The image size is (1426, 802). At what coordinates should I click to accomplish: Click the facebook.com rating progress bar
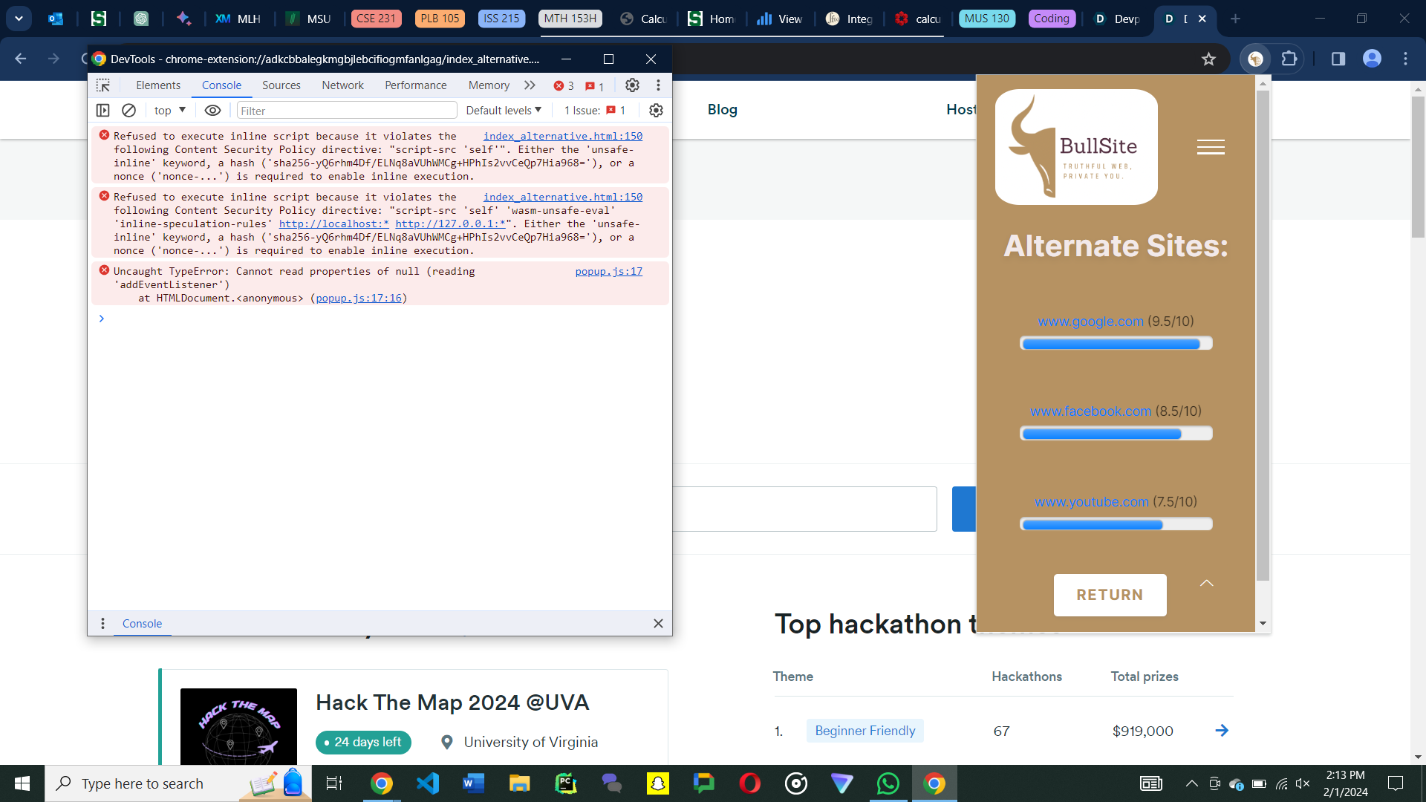(1116, 434)
